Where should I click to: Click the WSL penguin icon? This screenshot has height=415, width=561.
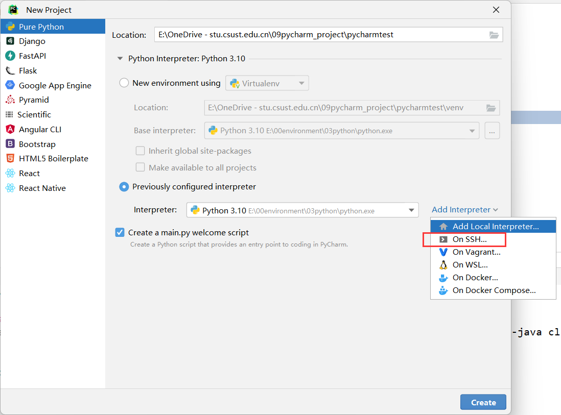443,265
